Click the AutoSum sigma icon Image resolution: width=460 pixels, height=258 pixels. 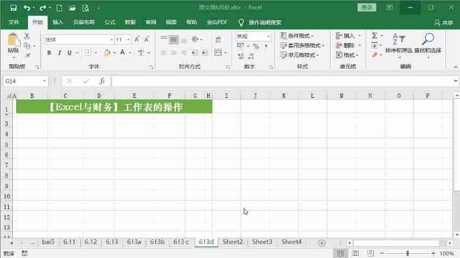pyautogui.click(x=375, y=35)
